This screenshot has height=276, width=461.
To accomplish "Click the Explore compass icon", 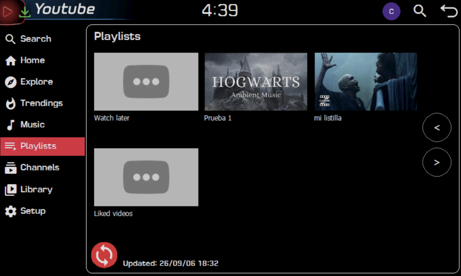I will pyautogui.click(x=11, y=82).
